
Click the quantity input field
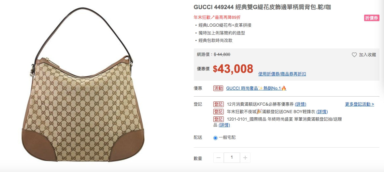232,158
